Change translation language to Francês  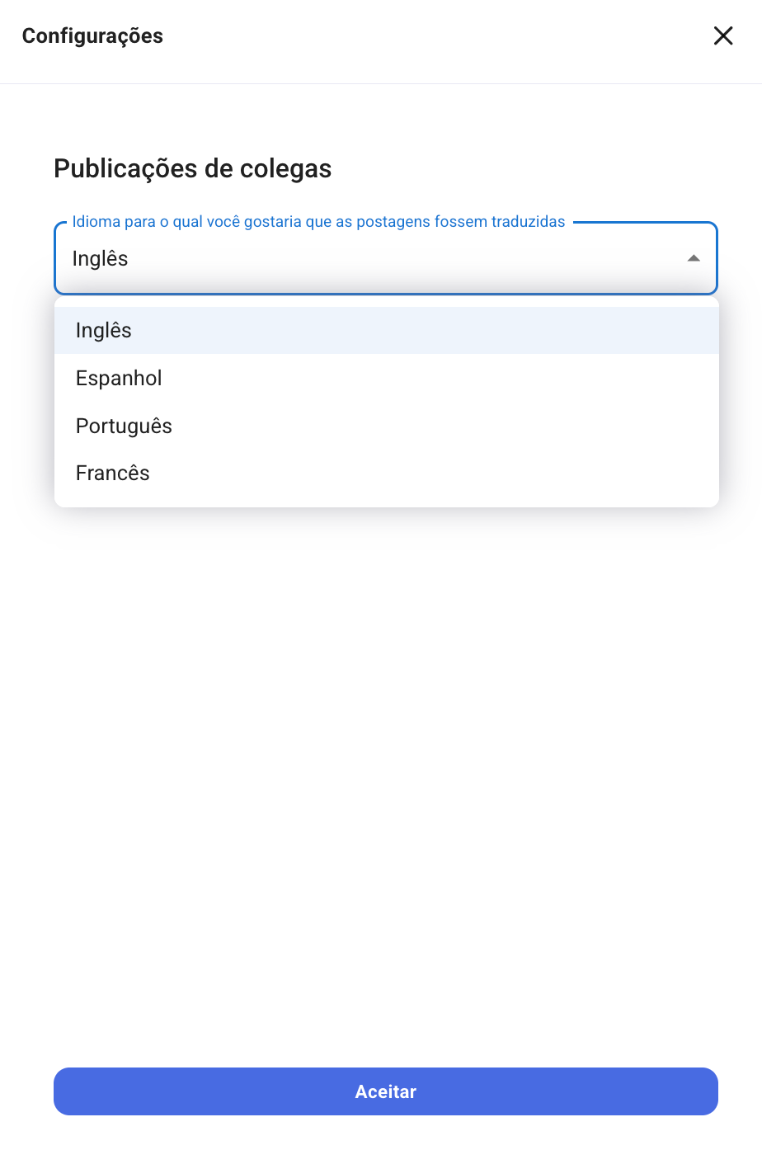113,473
